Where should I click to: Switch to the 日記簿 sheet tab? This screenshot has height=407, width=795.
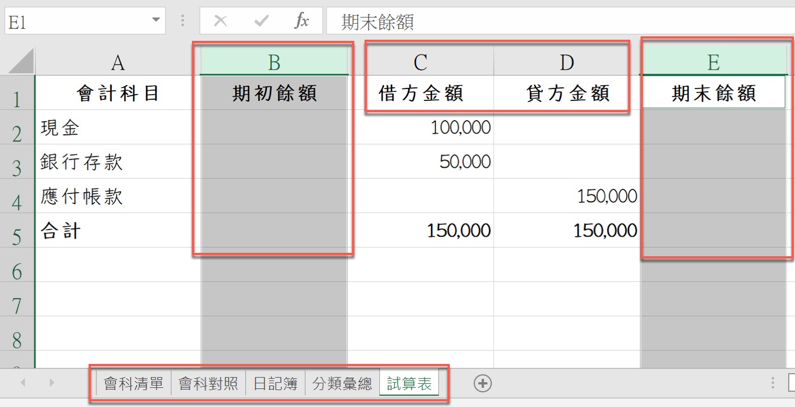[x=275, y=383]
